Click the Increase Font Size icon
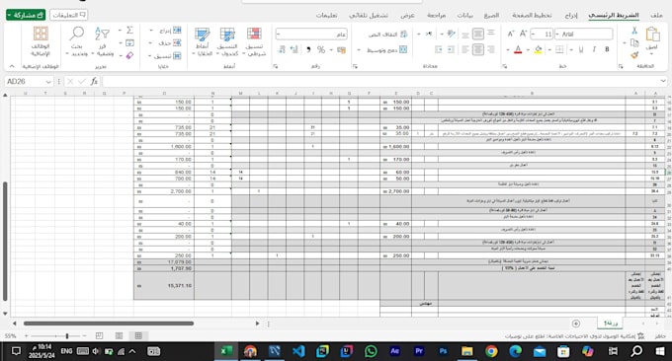This screenshot has width=672, height=361. pyautogui.click(x=523, y=34)
